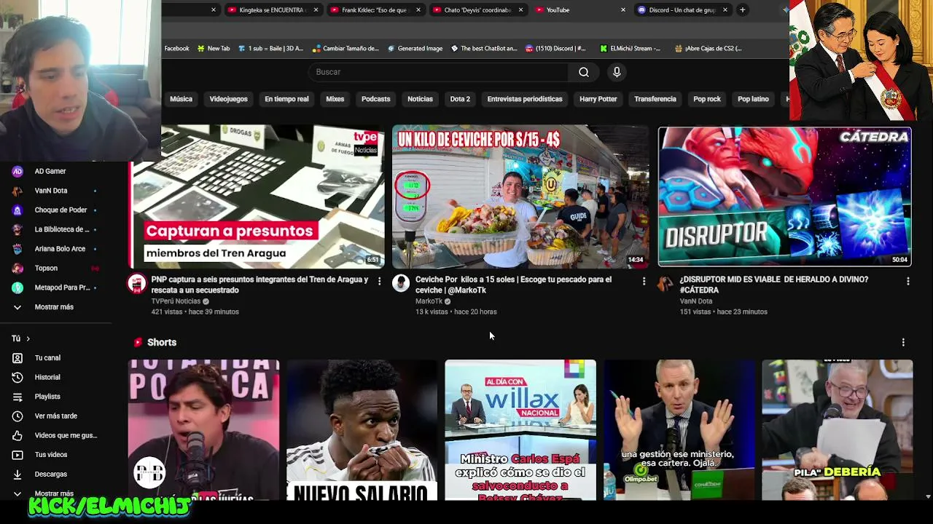This screenshot has width=933, height=524.
Task: Open Descargas via download arrow icon
Action: pos(17,474)
